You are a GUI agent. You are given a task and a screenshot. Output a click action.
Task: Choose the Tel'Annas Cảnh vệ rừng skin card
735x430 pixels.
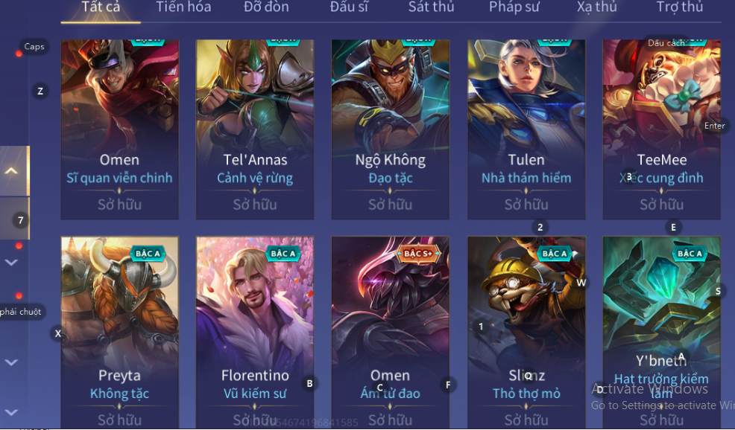click(255, 129)
